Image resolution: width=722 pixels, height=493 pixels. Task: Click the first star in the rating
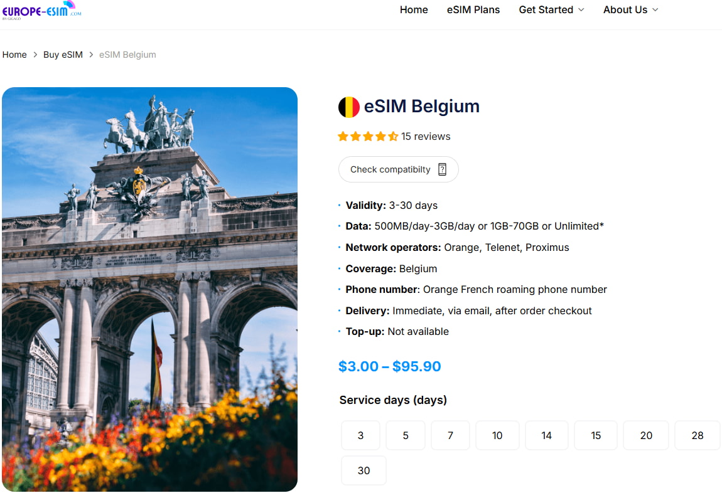coord(342,135)
